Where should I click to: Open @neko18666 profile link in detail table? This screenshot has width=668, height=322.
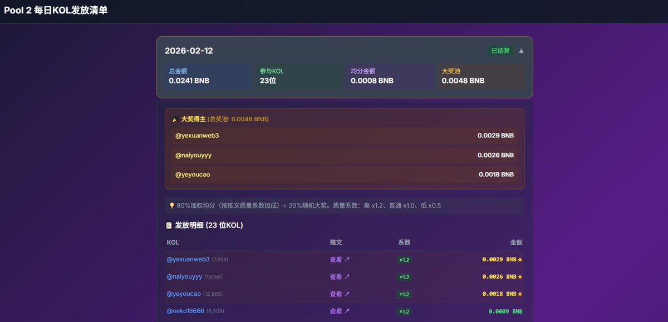[186, 311]
